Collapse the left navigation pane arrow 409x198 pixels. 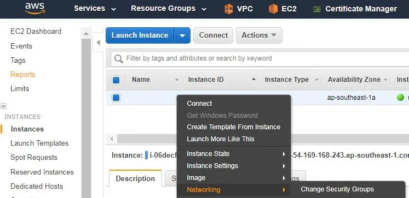99,43
